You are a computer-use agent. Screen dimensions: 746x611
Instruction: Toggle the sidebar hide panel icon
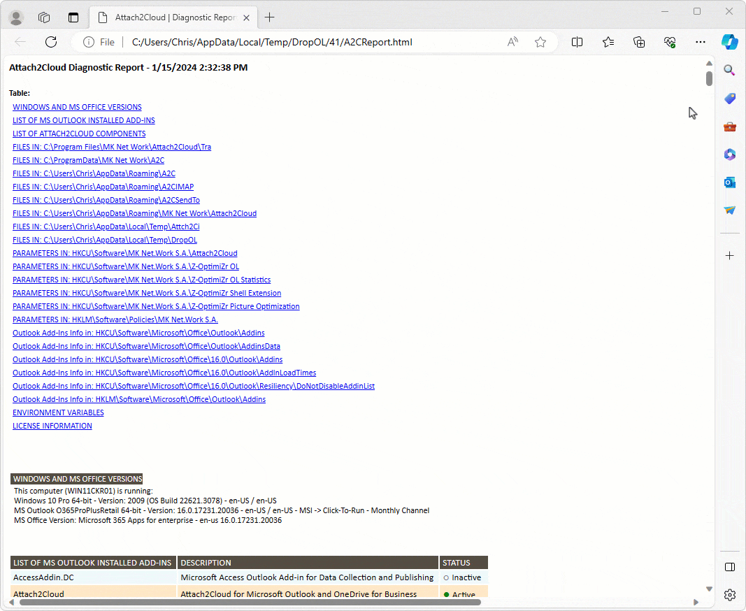click(729, 567)
